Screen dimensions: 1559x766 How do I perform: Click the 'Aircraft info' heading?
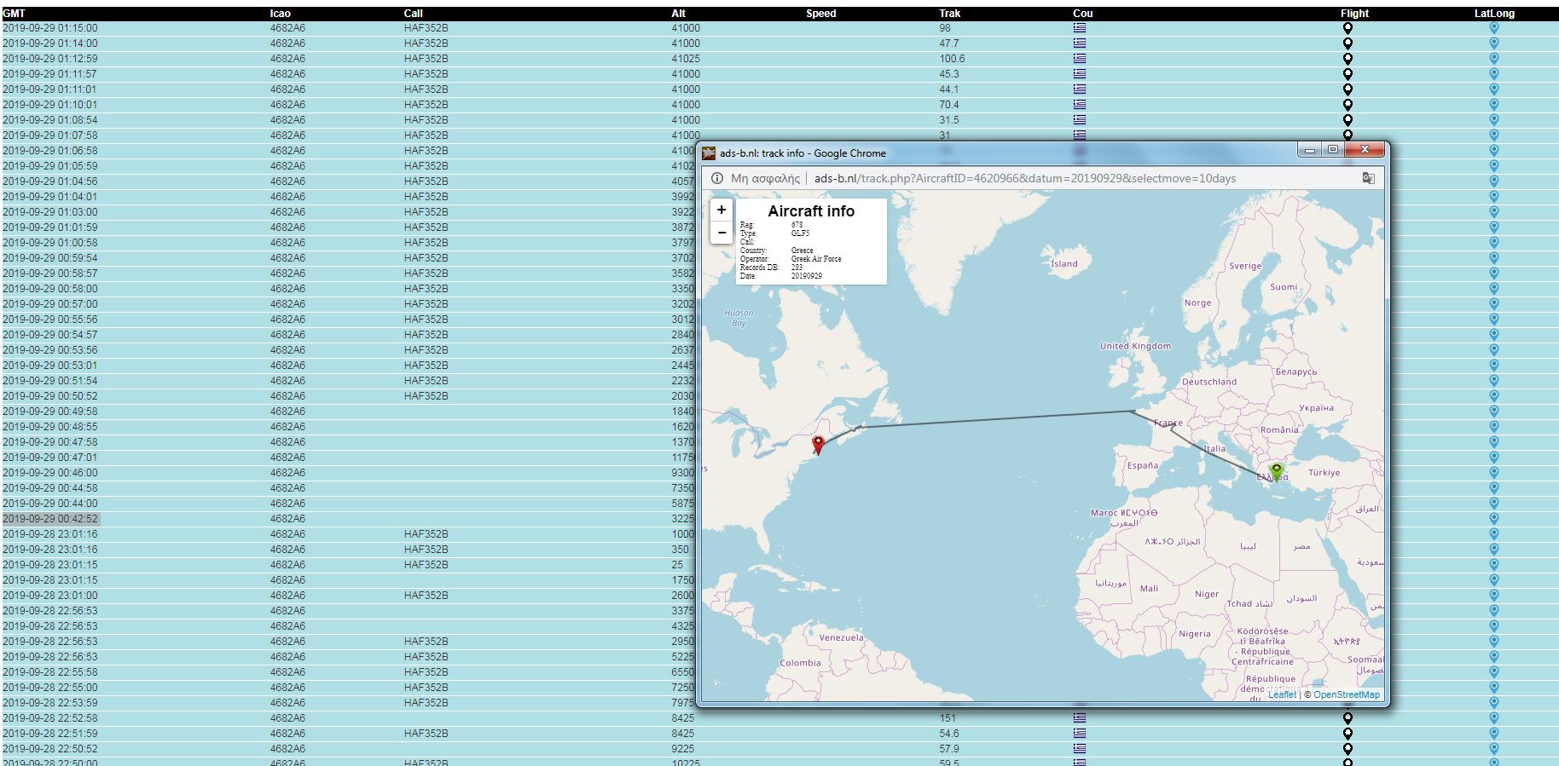pos(811,211)
